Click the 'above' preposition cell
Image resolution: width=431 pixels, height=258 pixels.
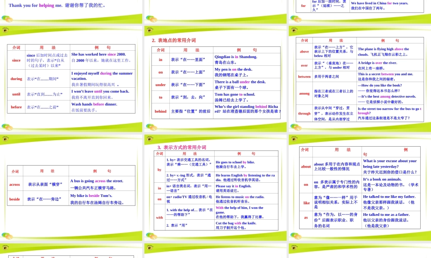click(x=304, y=51)
